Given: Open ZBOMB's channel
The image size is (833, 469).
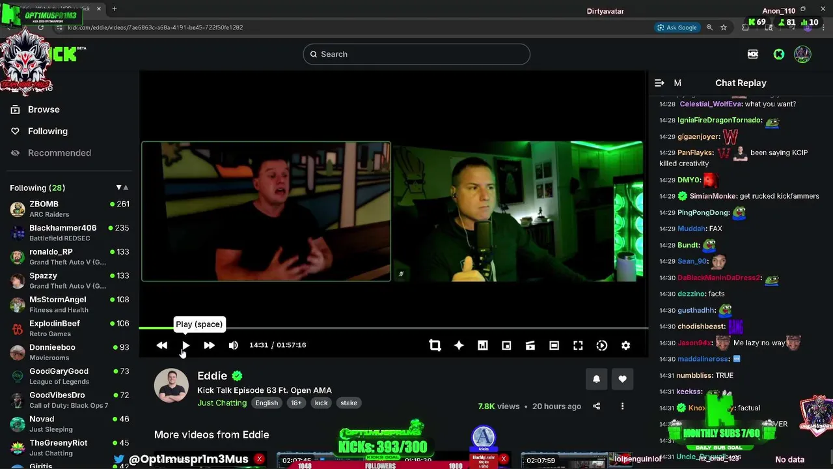Looking at the screenshot, I should point(70,208).
